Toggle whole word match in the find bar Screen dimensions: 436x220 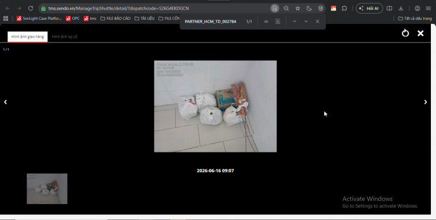click(278, 22)
